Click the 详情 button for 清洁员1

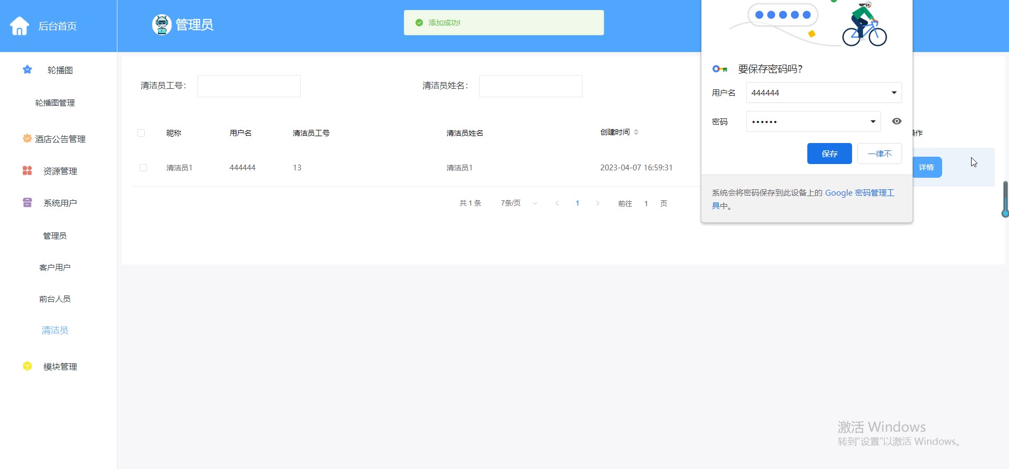click(926, 167)
